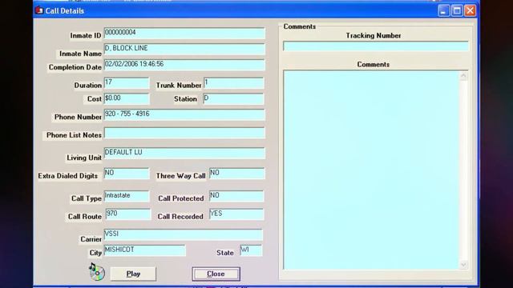Click the Call Route field showing 970
Screen dimensions: 513x288
coord(128,214)
